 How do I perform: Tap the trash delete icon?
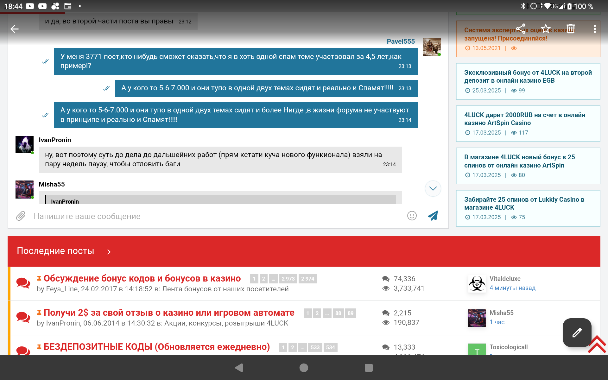(571, 29)
